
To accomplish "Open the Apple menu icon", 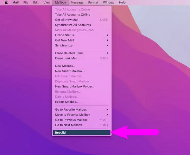I will tap(6, 3).
